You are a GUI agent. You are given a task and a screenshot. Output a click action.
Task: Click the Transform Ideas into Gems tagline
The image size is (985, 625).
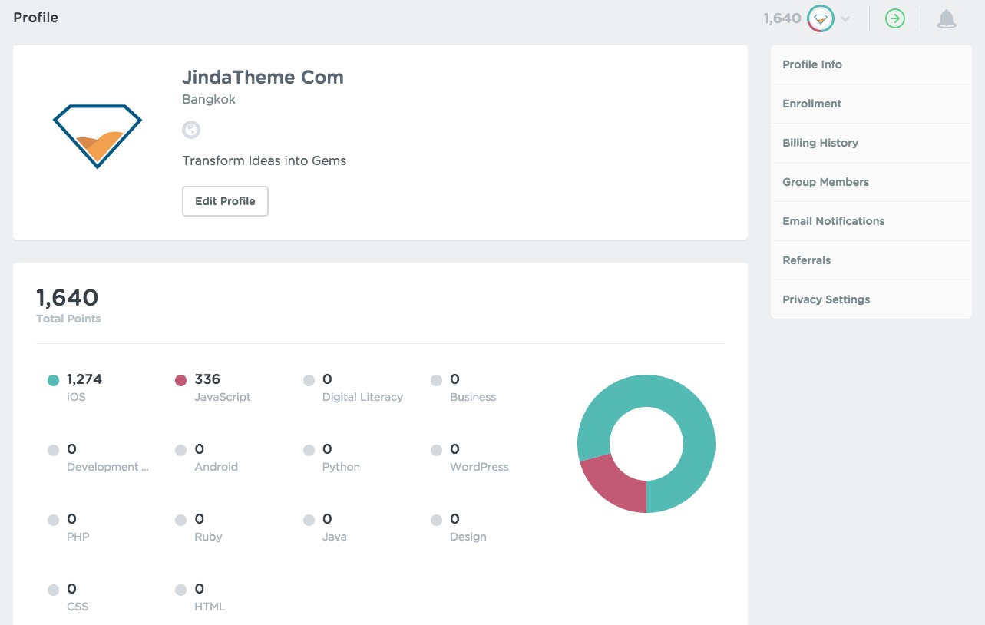[x=264, y=161]
